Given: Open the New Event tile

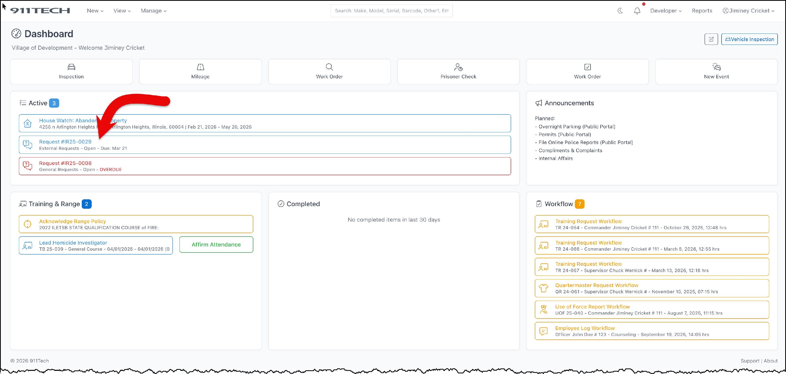Looking at the screenshot, I should [x=716, y=72].
